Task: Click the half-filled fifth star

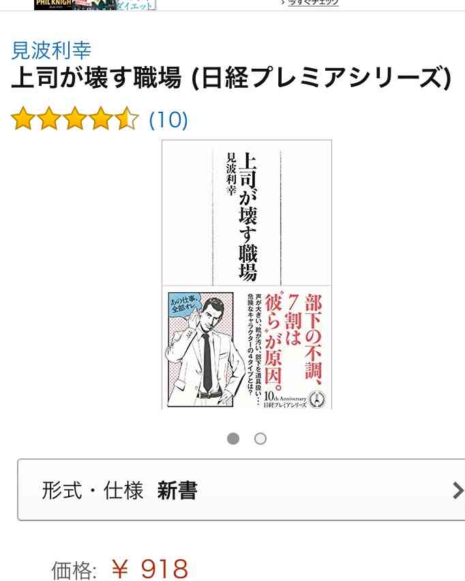Action: pos(127,119)
